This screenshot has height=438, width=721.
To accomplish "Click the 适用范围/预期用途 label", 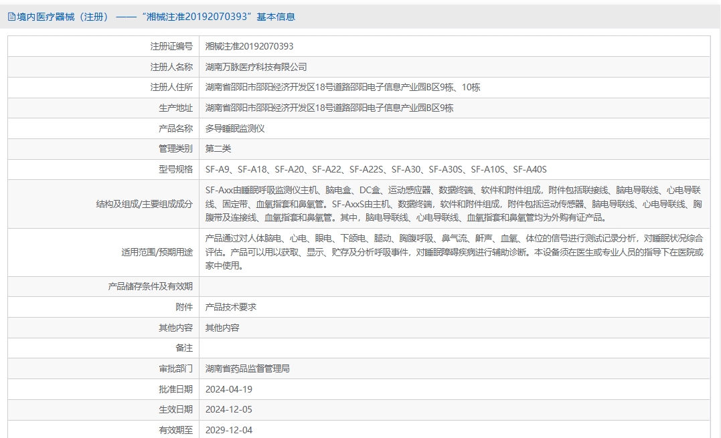I will (157, 252).
